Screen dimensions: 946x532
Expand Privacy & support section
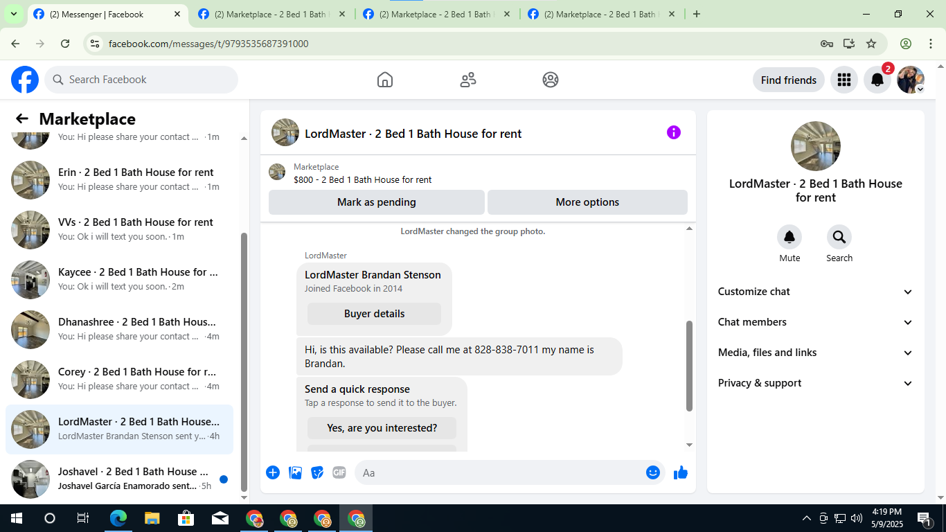816,383
